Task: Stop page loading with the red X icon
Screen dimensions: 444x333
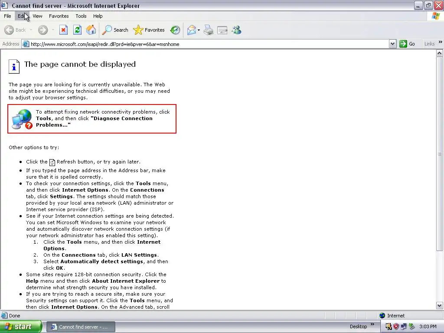Action: pyautogui.click(x=63, y=30)
